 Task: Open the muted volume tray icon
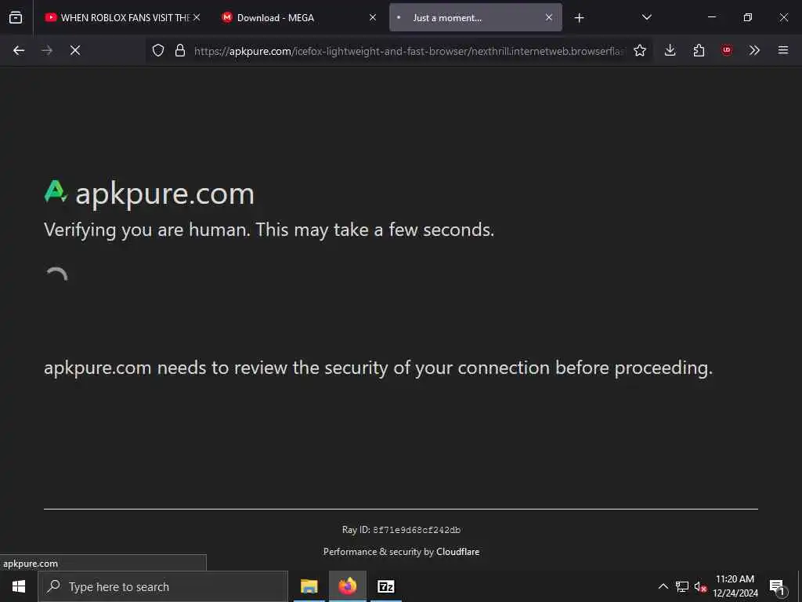700,586
